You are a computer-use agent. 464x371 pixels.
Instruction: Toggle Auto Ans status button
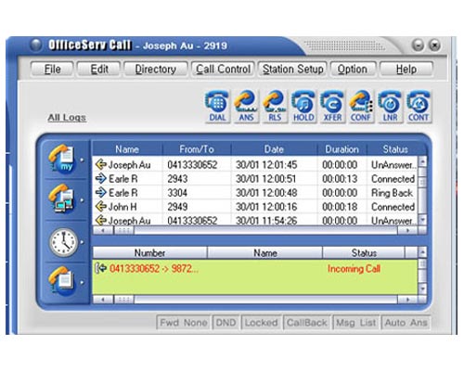click(406, 323)
